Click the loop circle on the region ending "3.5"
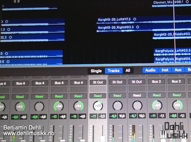This screenshot has width=191, height=142. tap(8, 61)
